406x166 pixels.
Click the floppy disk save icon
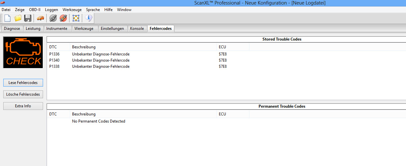tap(28, 18)
